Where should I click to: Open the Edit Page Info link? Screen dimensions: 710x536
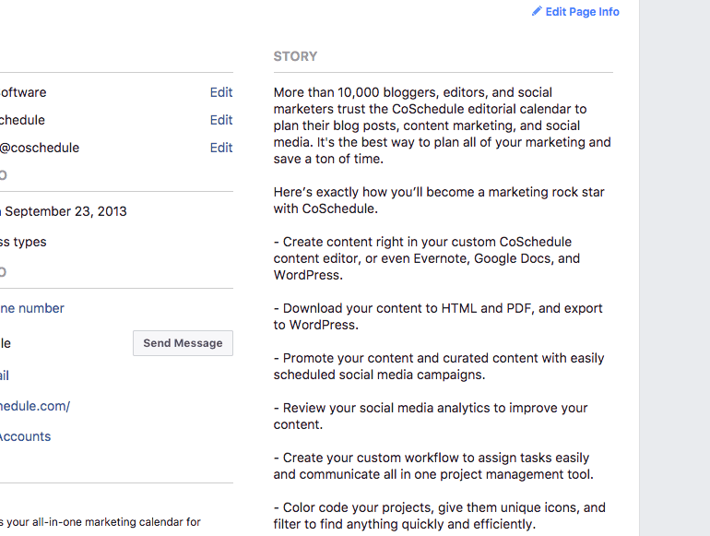[582, 12]
